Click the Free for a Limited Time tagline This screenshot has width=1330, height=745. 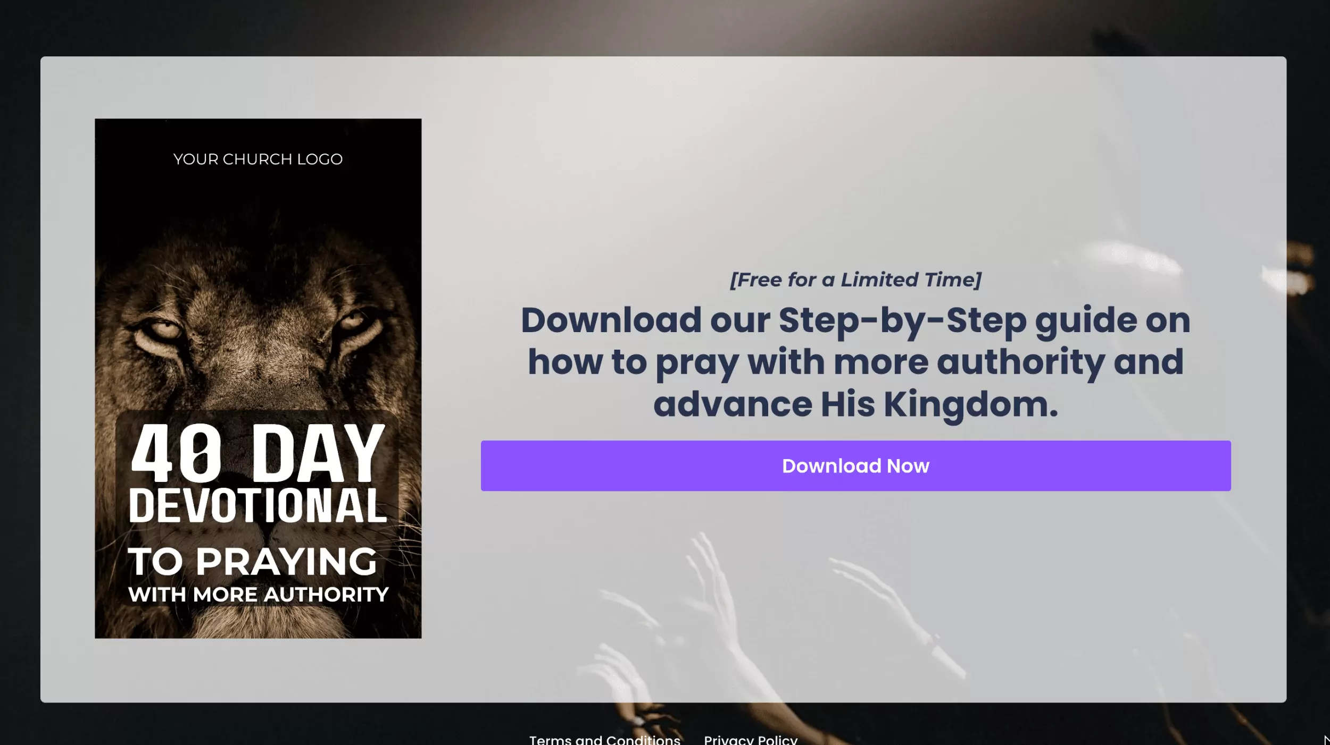point(855,280)
